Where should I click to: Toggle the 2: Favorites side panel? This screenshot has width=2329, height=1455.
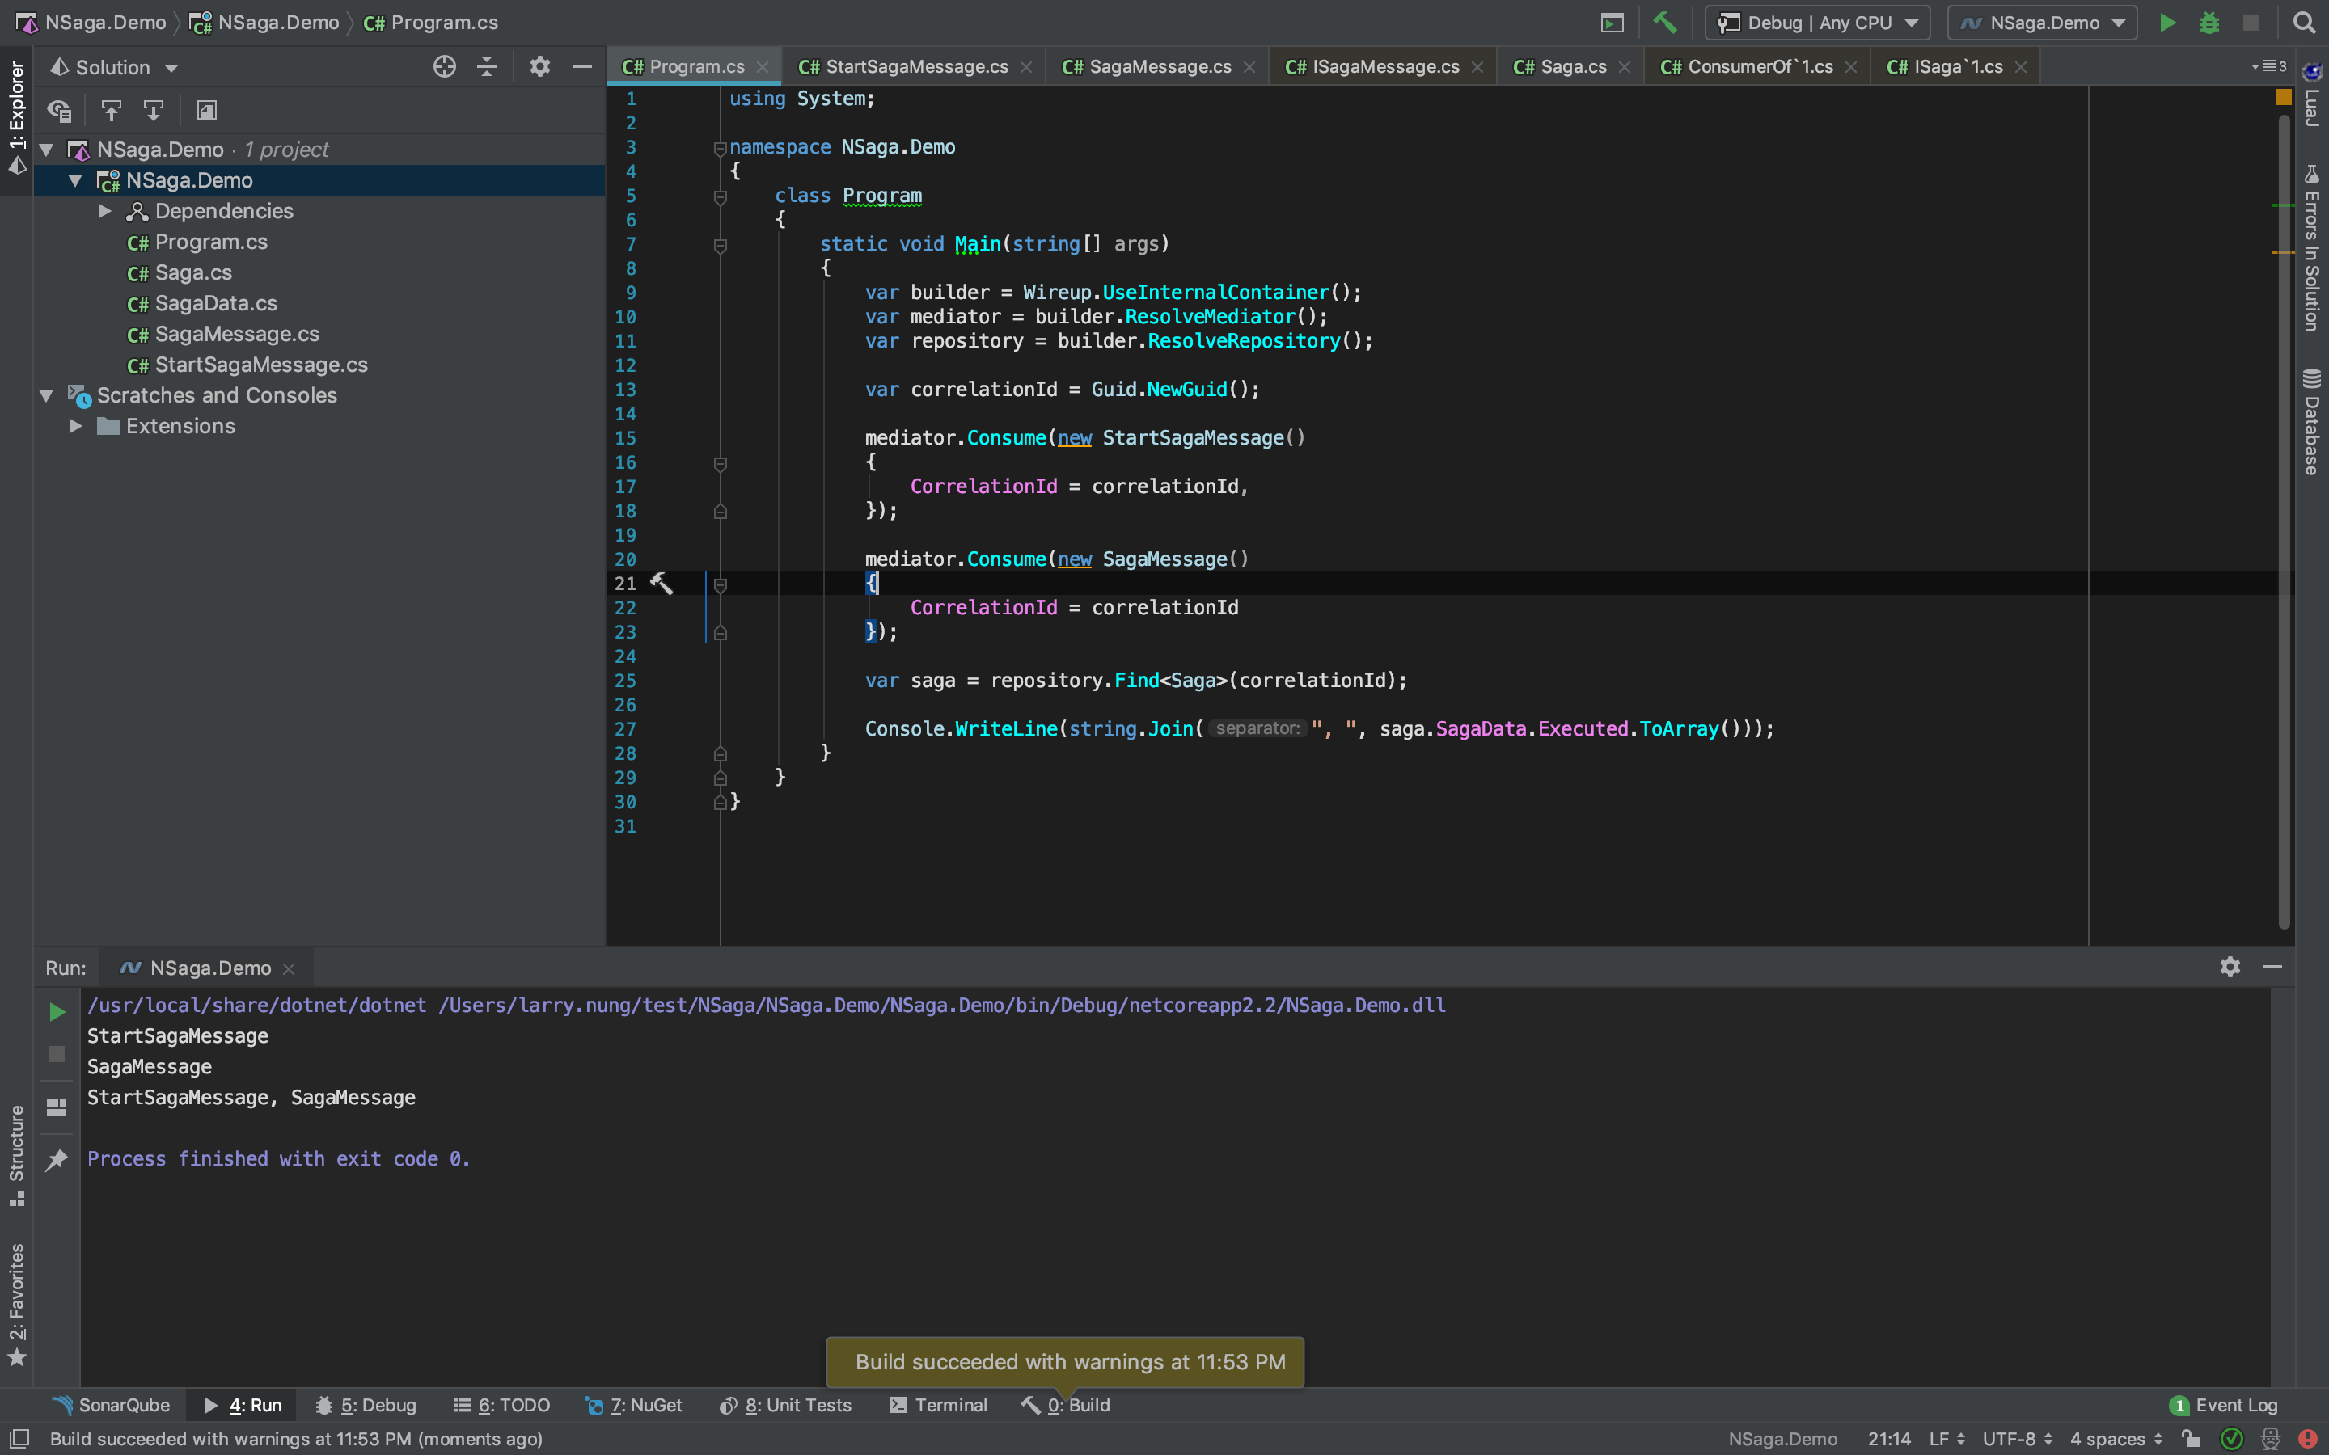click(16, 1304)
